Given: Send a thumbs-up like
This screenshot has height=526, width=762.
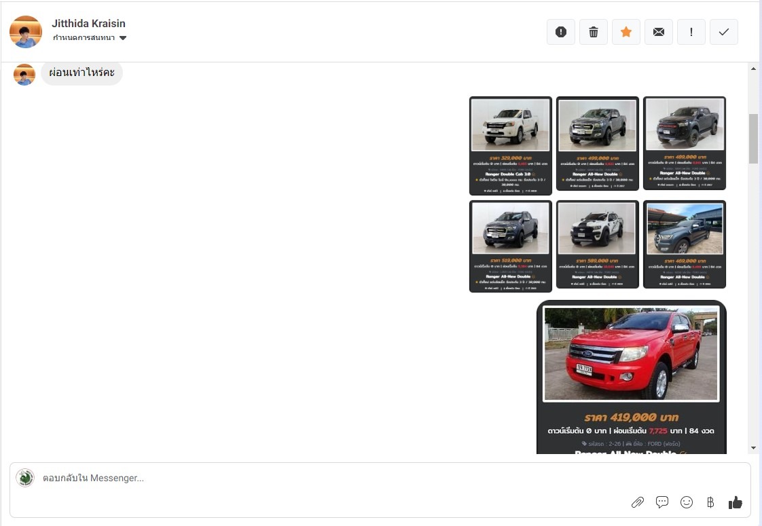Looking at the screenshot, I should click(735, 502).
